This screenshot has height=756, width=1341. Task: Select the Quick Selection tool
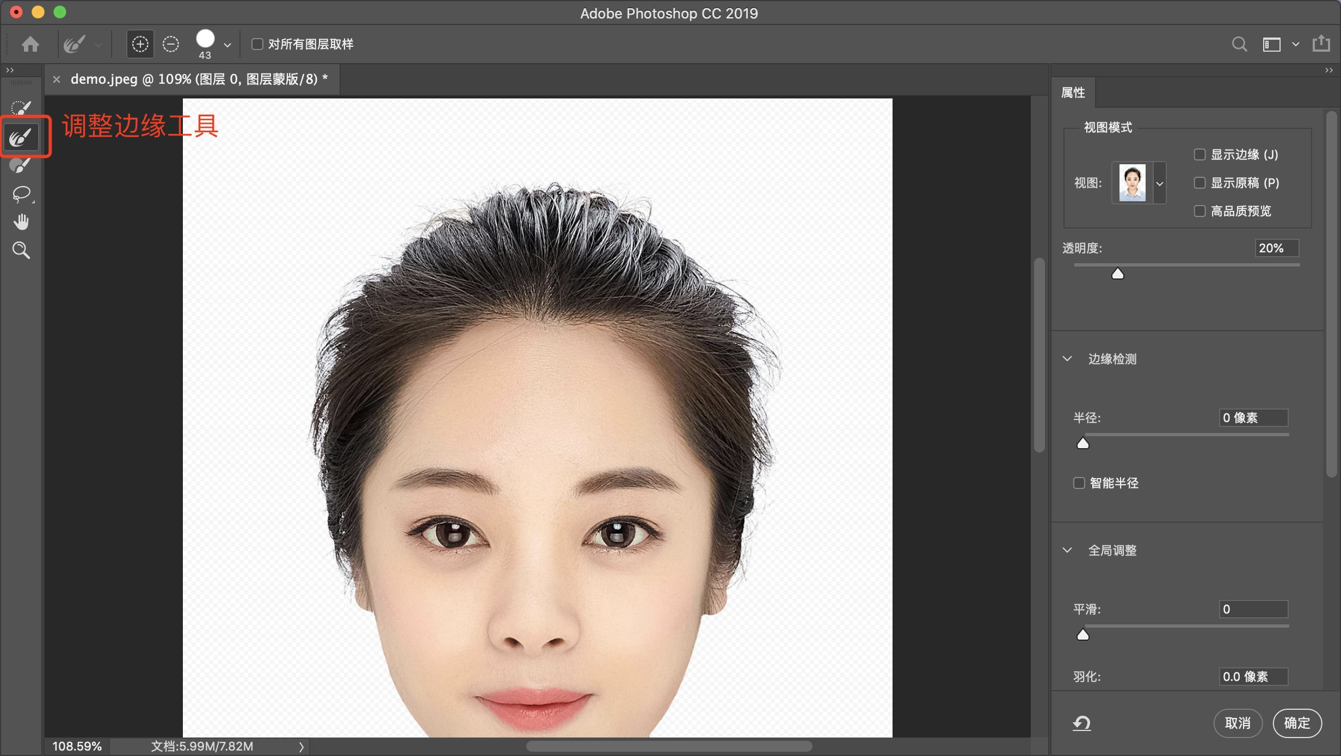[x=21, y=108]
